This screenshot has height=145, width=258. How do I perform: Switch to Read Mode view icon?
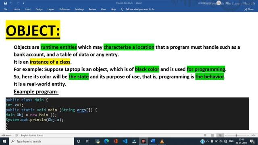point(205,135)
